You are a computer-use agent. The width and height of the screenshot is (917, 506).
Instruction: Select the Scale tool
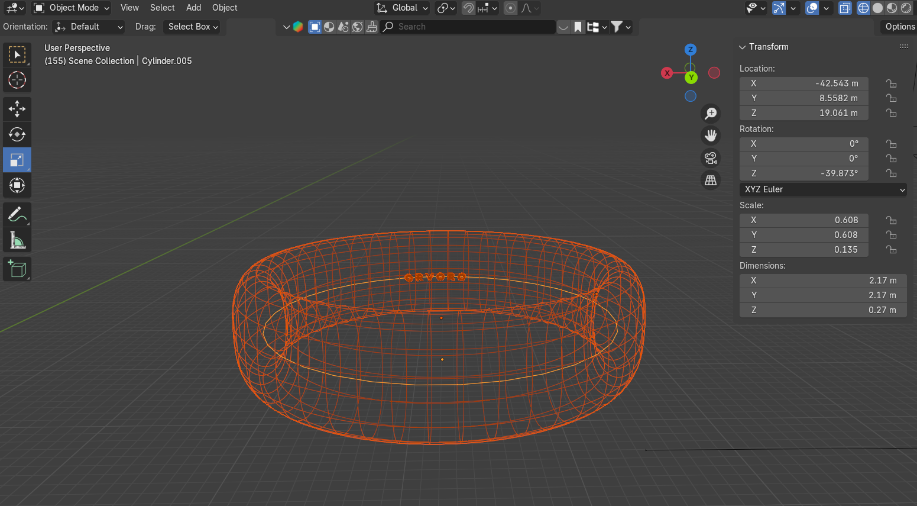click(17, 160)
